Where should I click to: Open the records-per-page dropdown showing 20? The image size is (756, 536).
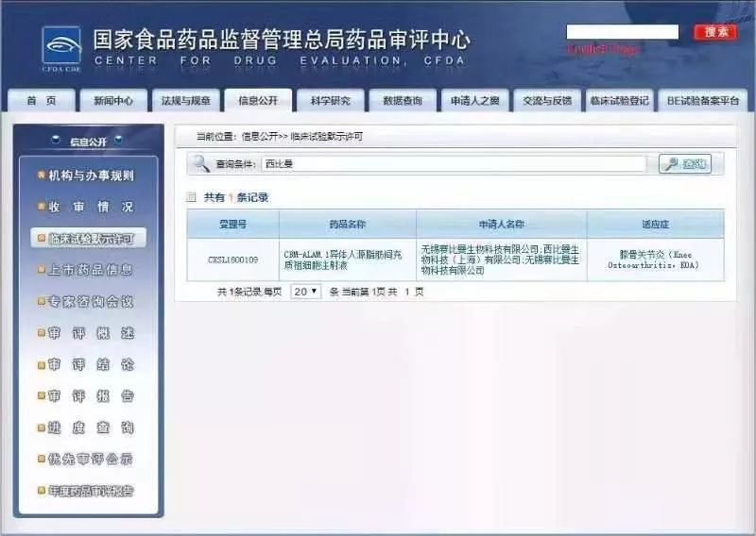(x=305, y=292)
